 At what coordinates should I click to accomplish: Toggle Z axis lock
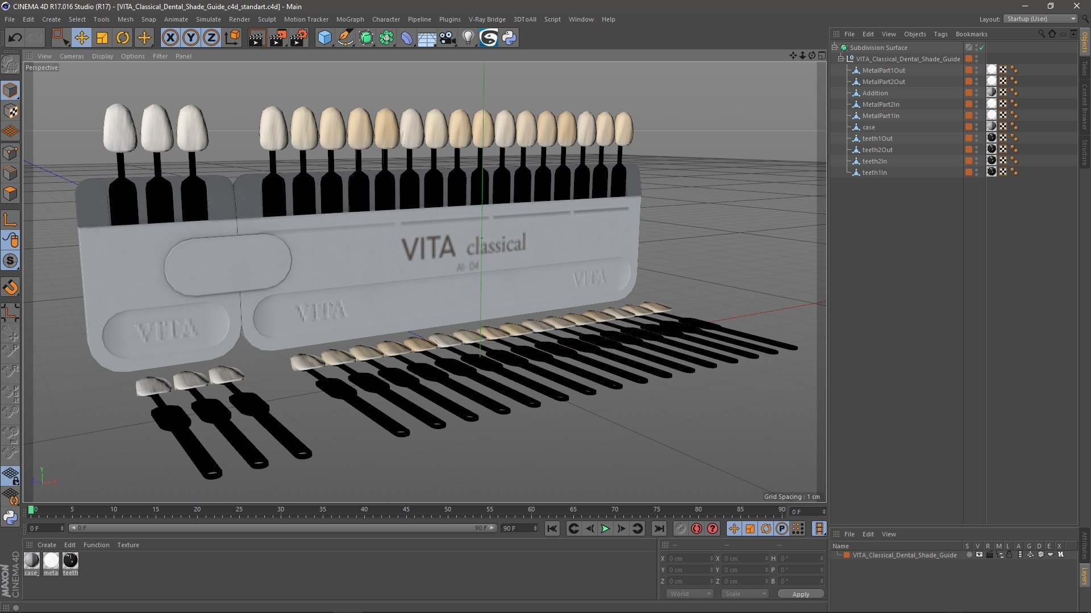pos(211,38)
